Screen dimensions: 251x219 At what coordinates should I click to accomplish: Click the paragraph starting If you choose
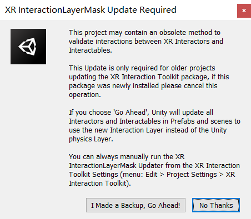154,126
